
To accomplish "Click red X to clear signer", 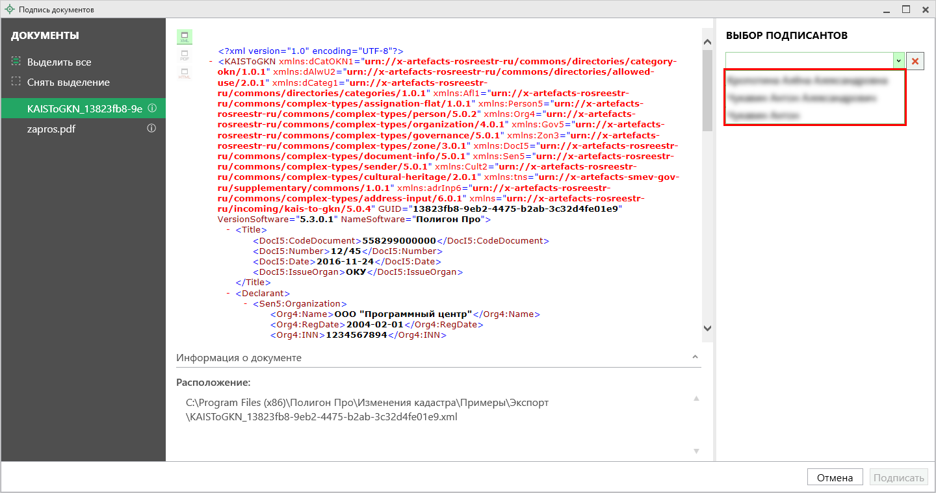I will pyautogui.click(x=915, y=60).
